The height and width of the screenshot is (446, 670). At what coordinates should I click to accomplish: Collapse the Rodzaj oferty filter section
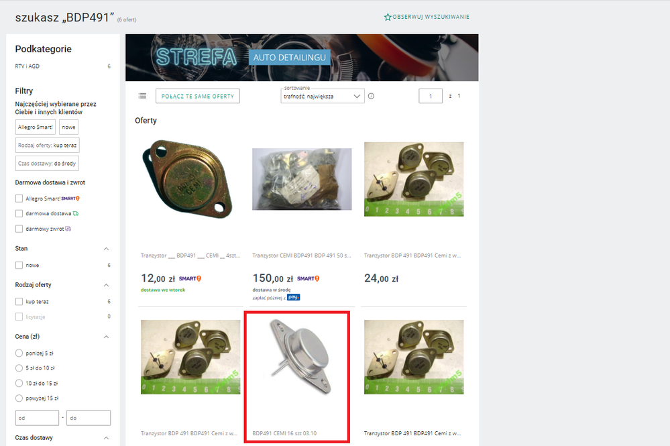coord(107,285)
